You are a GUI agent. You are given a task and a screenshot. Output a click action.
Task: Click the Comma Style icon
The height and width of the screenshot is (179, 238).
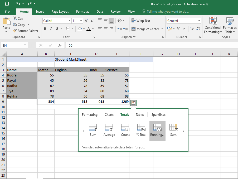click(x=184, y=29)
